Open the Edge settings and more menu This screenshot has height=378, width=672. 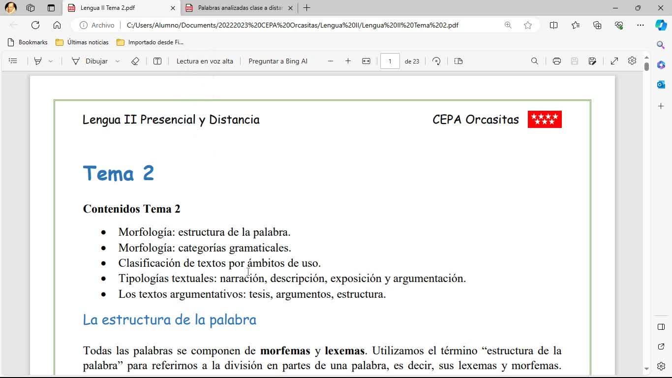pyautogui.click(x=640, y=25)
